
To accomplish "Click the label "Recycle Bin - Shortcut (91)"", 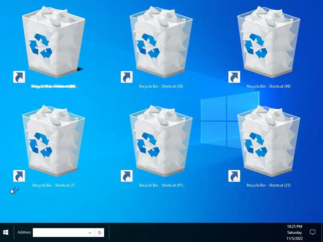I will [x=161, y=185].
